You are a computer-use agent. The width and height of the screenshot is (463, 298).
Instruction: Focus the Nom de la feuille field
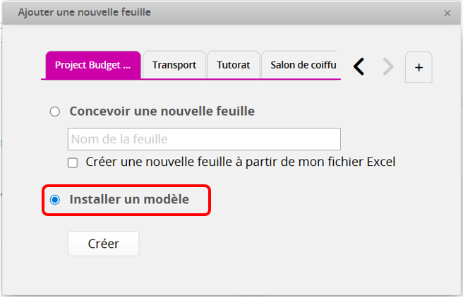(x=204, y=139)
